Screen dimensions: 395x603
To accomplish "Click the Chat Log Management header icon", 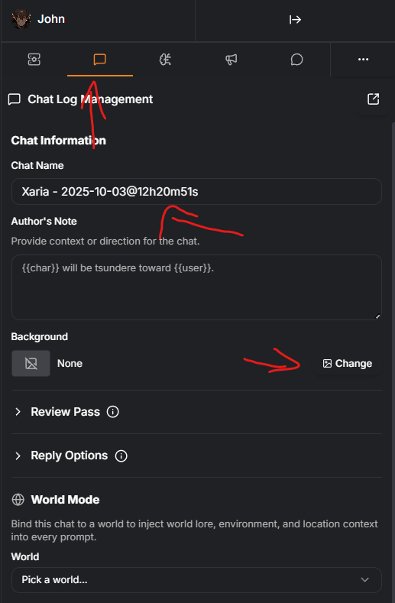I will pos(15,99).
